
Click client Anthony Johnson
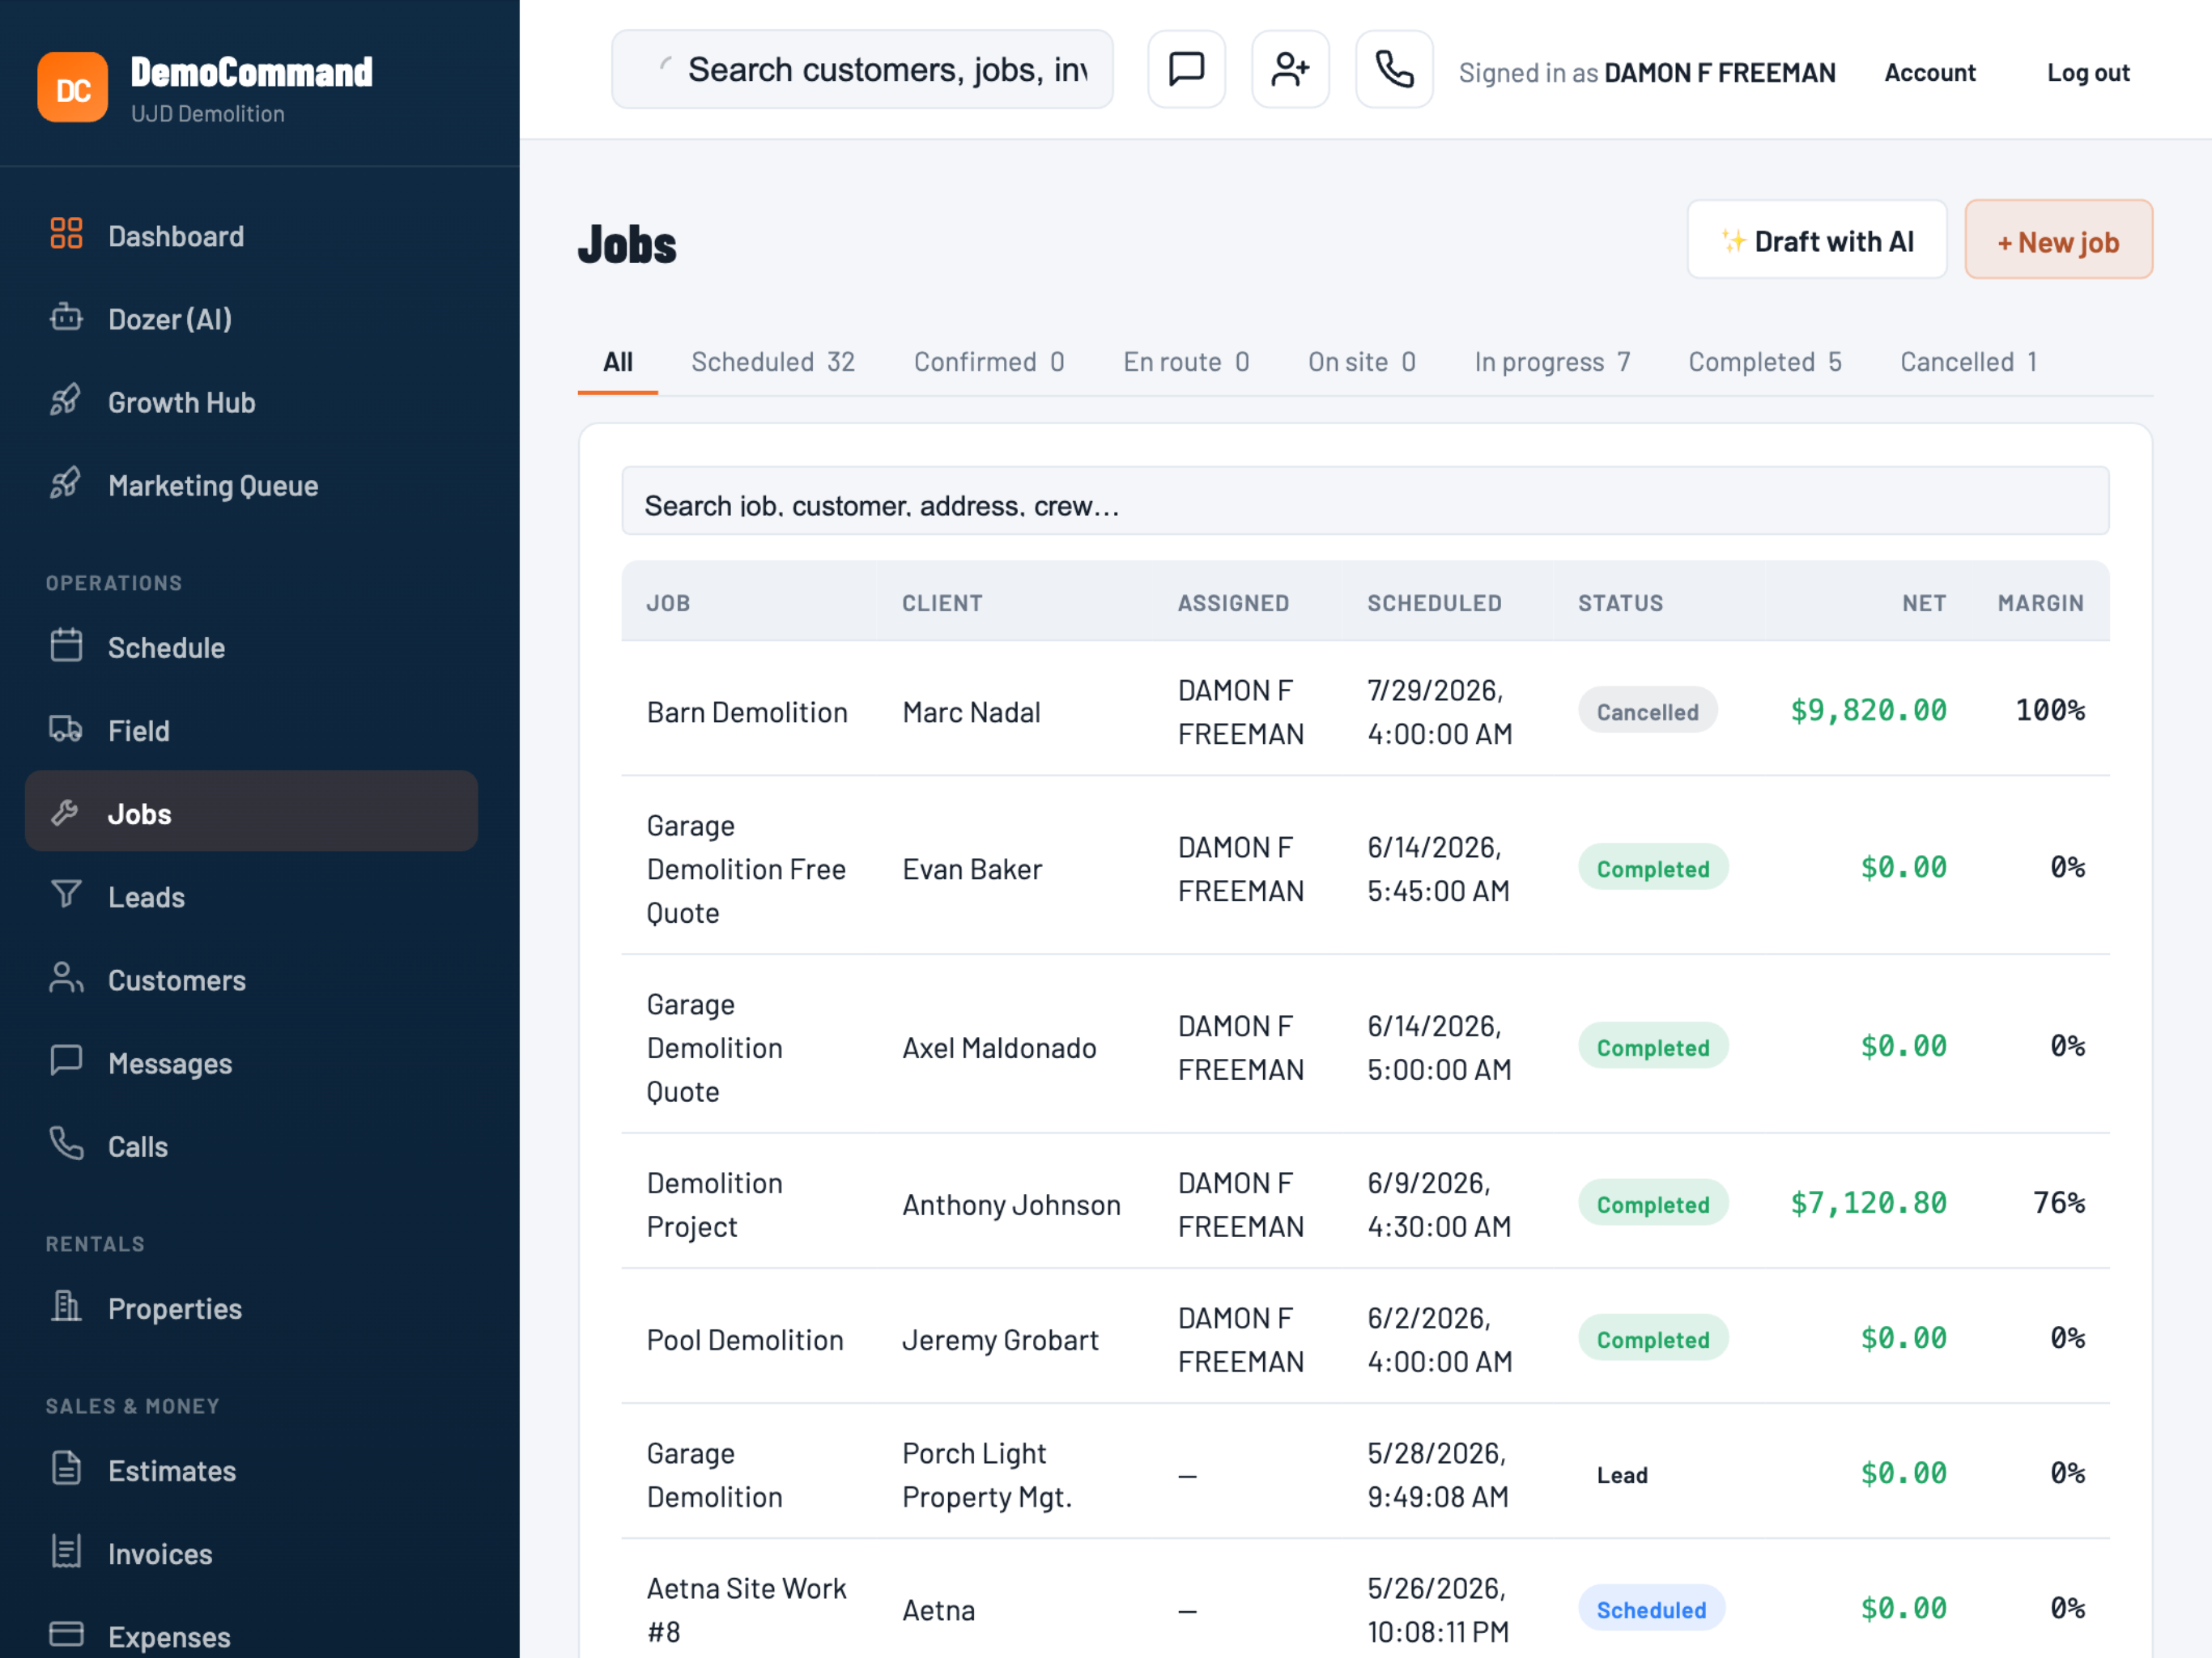(1011, 1204)
